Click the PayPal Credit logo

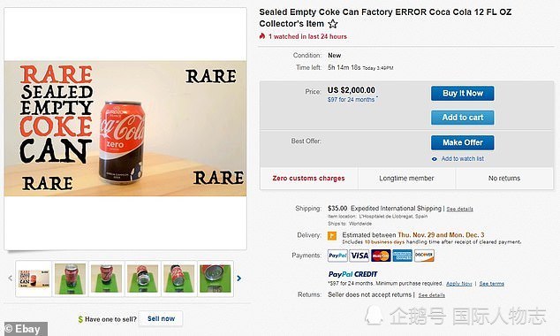pos(352,274)
